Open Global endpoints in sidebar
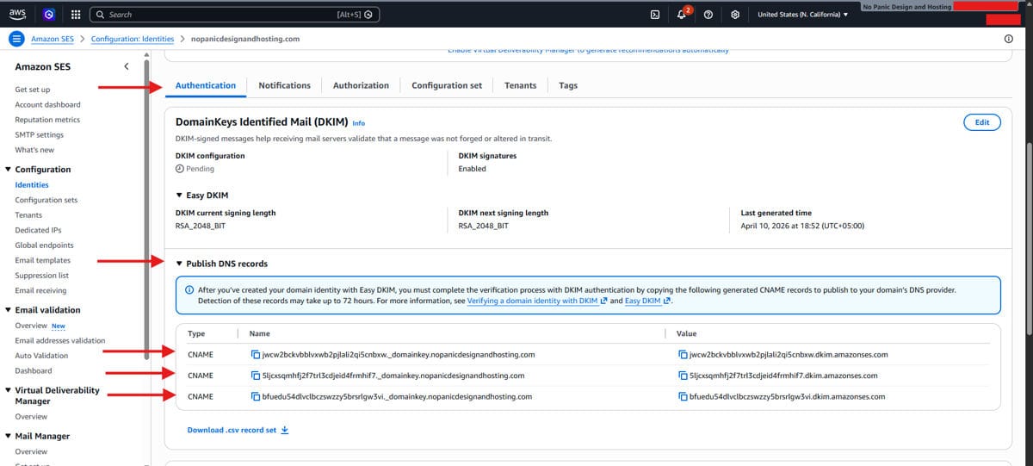 tap(45, 245)
